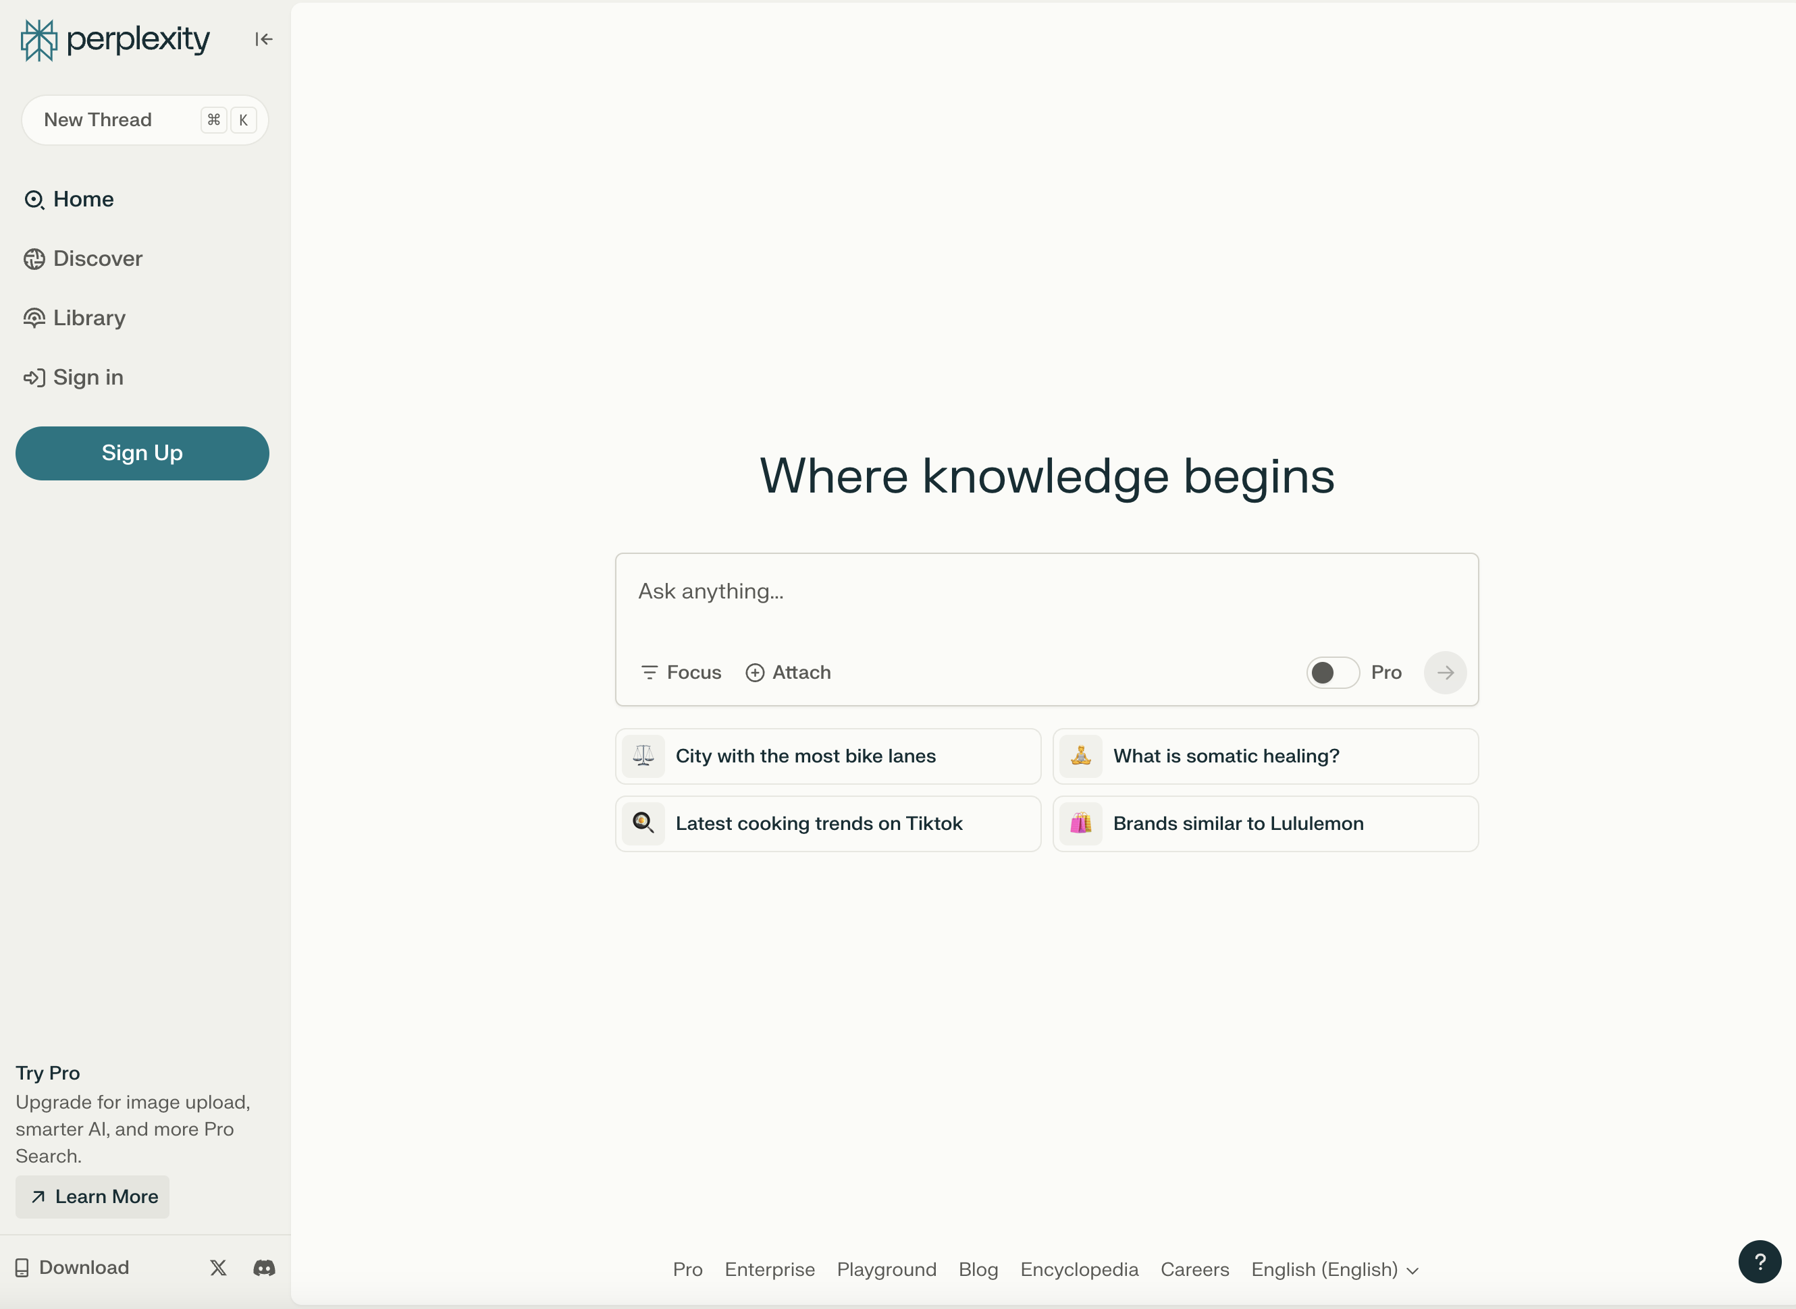Open the Encyclopedia footer link
The width and height of the screenshot is (1796, 1309).
click(1079, 1269)
